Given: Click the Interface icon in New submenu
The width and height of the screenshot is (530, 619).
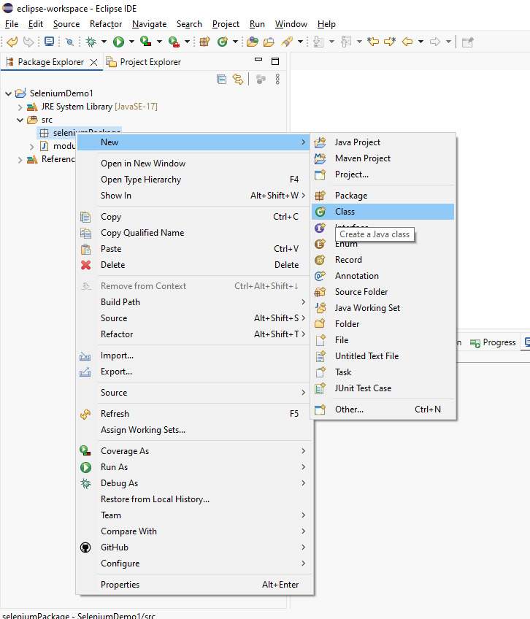Looking at the screenshot, I should pyautogui.click(x=320, y=228).
